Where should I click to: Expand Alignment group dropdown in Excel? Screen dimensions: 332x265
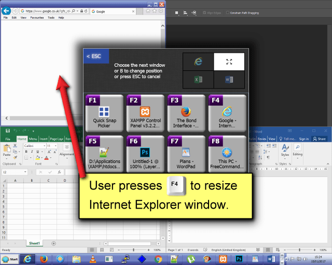pos(67,158)
